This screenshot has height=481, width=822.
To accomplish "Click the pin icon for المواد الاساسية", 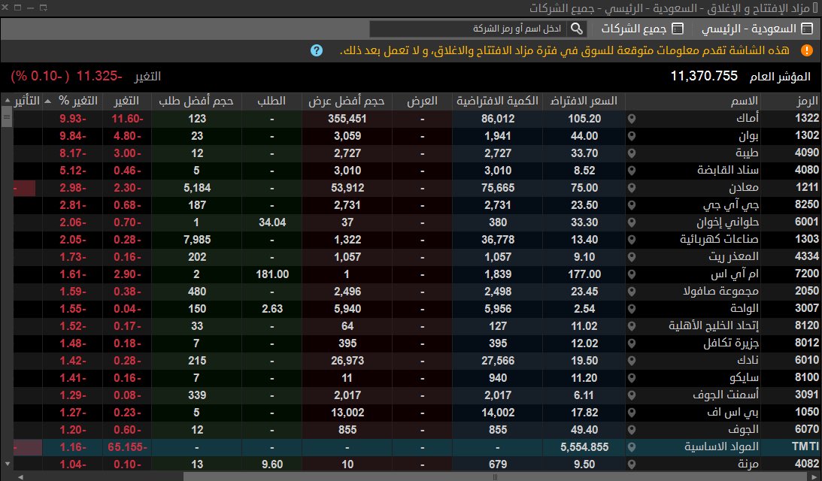I will tap(632, 447).
